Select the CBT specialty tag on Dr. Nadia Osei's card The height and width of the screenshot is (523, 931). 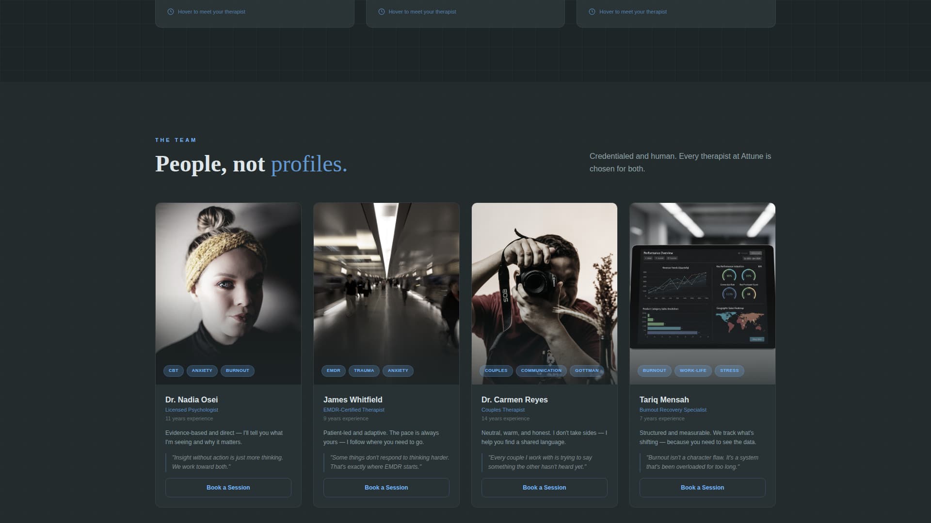[173, 370]
